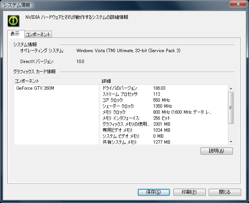The height and width of the screenshot is (203, 249).
Task: Click the 共有システム メモリ row label
Action: click(120, 142)
